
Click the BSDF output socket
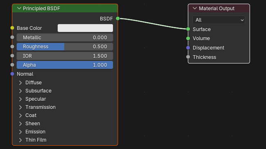pos(118,18)
